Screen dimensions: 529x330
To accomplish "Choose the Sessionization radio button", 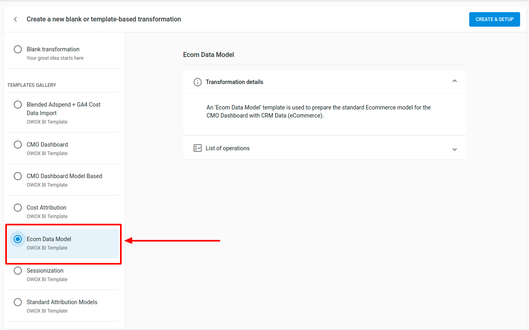I will [18, 271].
